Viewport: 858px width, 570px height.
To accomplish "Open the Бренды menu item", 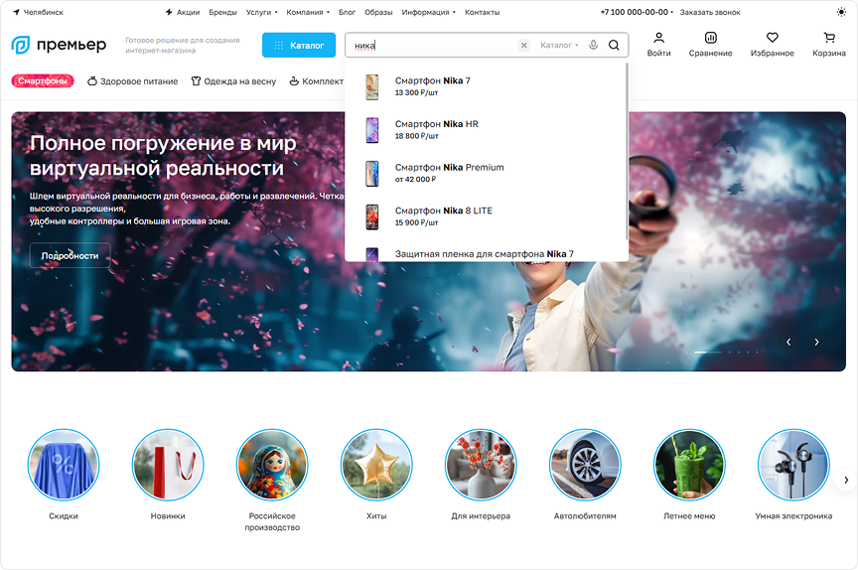I will coord(222,12).
